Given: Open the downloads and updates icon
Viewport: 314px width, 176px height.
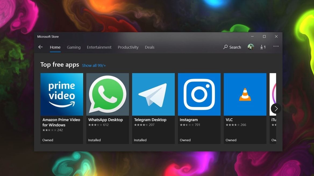Looking at the screenshot, I should pos(263,47).
